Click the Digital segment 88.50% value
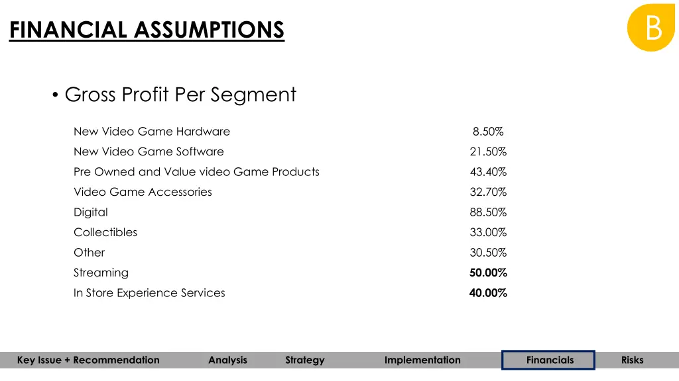Viewport: 679px width, 381px height. pos(488,212)
